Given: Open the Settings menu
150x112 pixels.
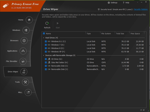Looking at the screenshot, I should coord(112,3).
